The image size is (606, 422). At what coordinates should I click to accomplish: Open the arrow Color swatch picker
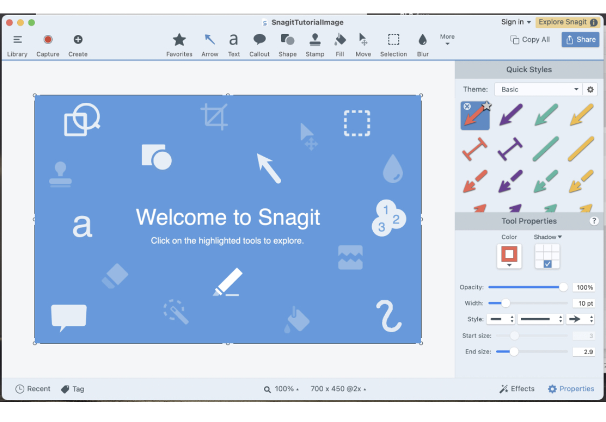click(509, 256)
